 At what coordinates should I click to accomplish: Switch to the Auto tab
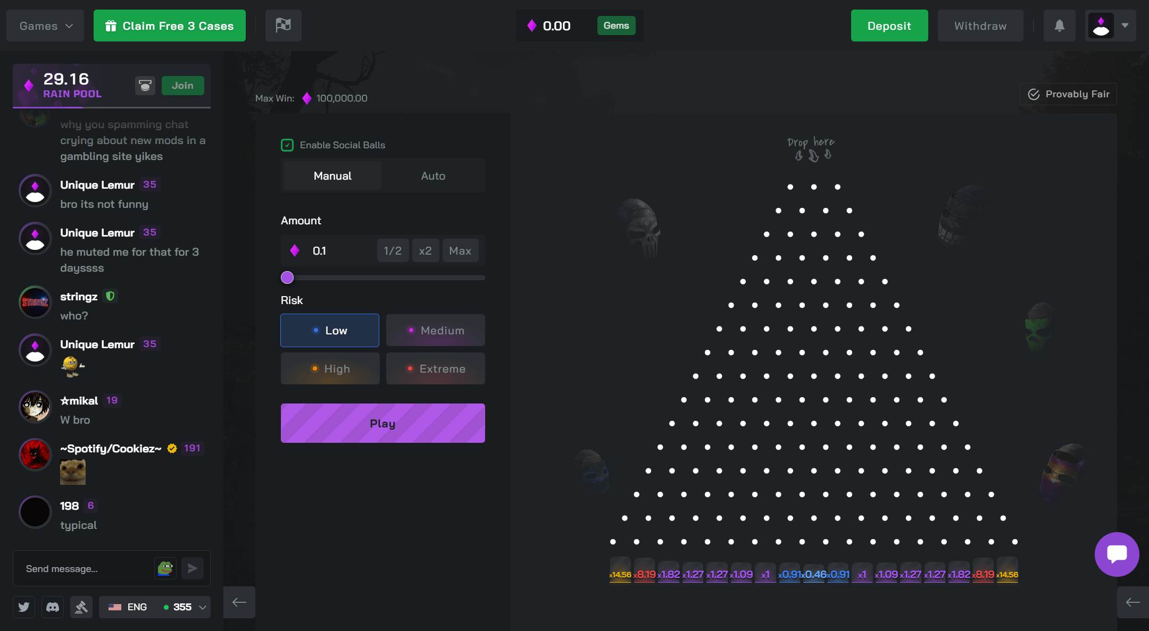point(433,176)
